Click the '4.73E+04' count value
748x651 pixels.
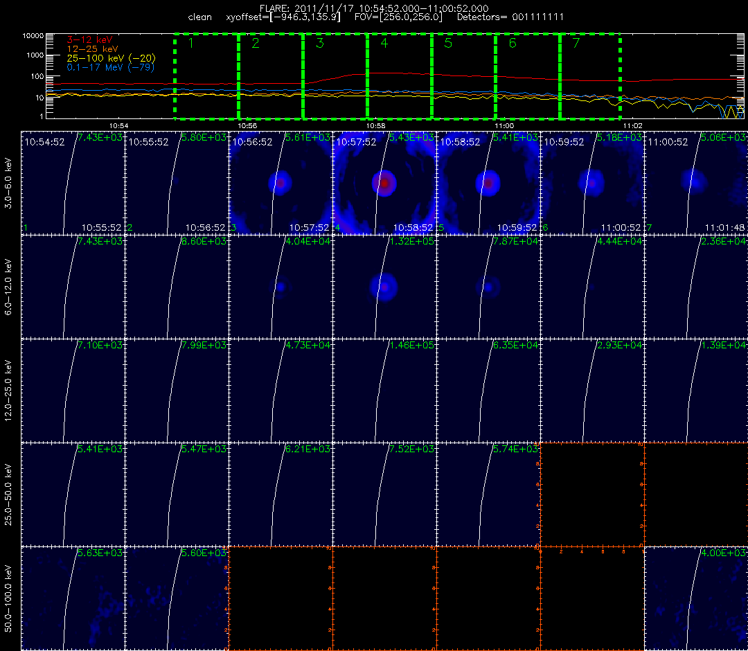click(x=308, y=345)
